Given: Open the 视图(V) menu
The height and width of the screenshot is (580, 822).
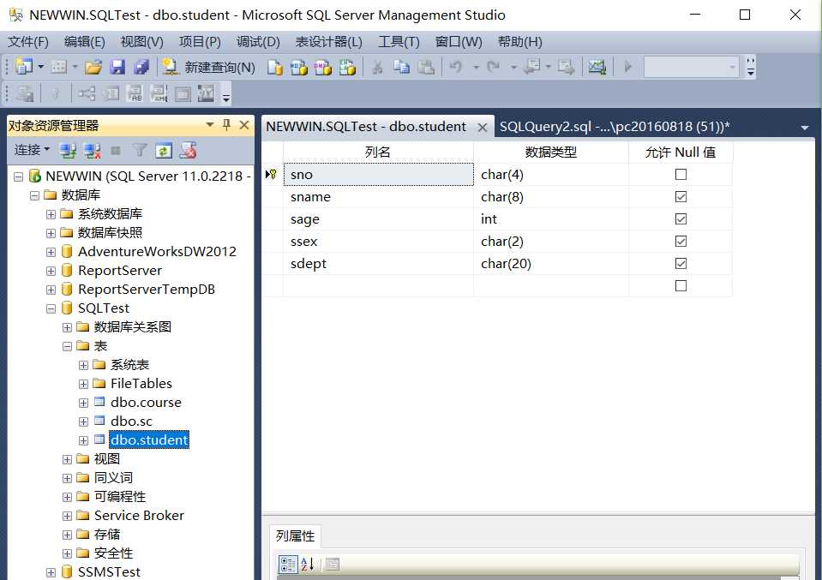Looking at the screenshot, I should tap(142, 41).
